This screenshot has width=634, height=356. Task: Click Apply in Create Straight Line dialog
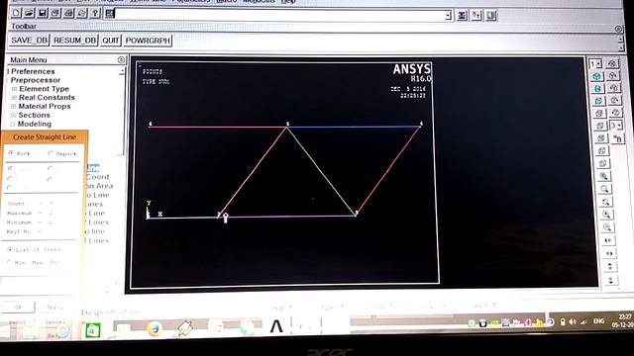(54, 308)
